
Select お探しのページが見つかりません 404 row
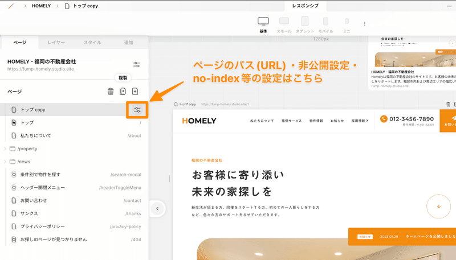point(74,240)
